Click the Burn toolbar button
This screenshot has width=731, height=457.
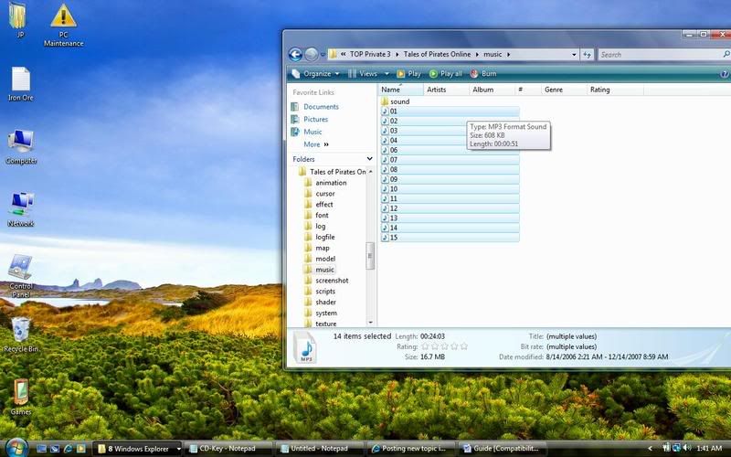click(x=483, y=74)
